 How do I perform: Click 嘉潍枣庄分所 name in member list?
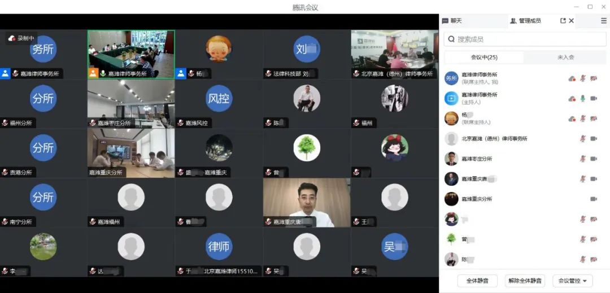(477, 159)
